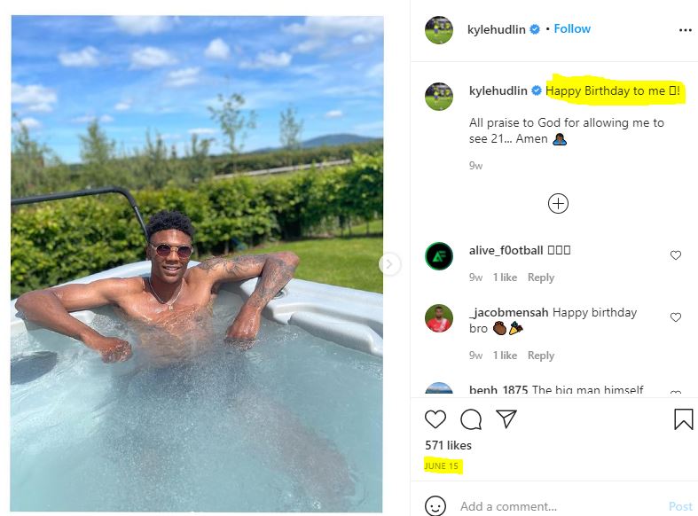The height and width of the screenshot is (516, 698).
Task: Click the JUNE 15 post date
Action: (x=441, y=465)
